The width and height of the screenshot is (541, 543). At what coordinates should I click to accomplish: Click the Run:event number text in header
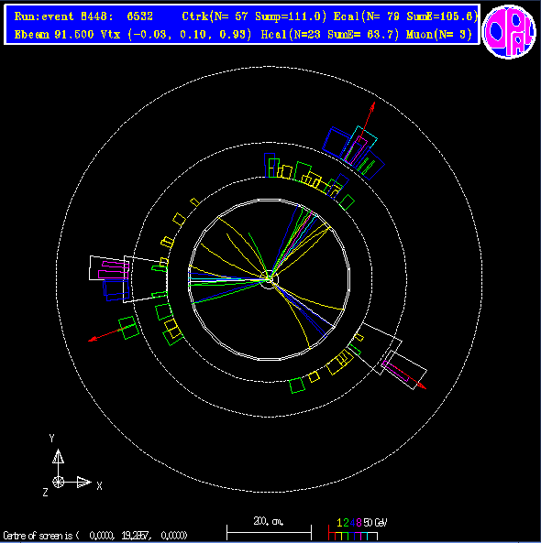tap(83, 16)
